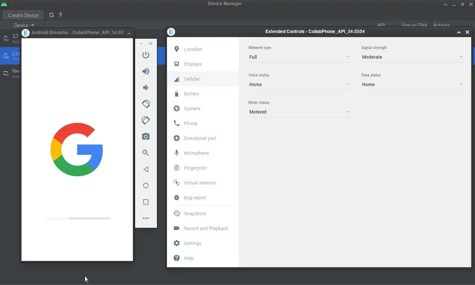Go to Record and Playback section
Viewport: 475px width, 285px height.
tap(203, 228)
